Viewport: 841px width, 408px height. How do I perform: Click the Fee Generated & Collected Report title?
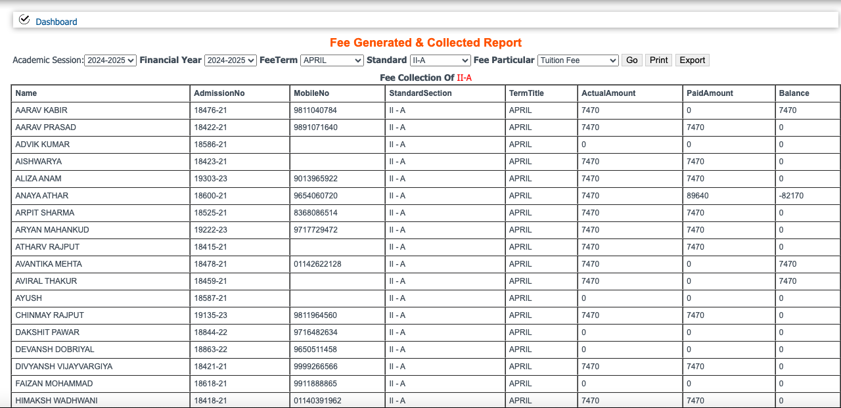pos(426,43)
